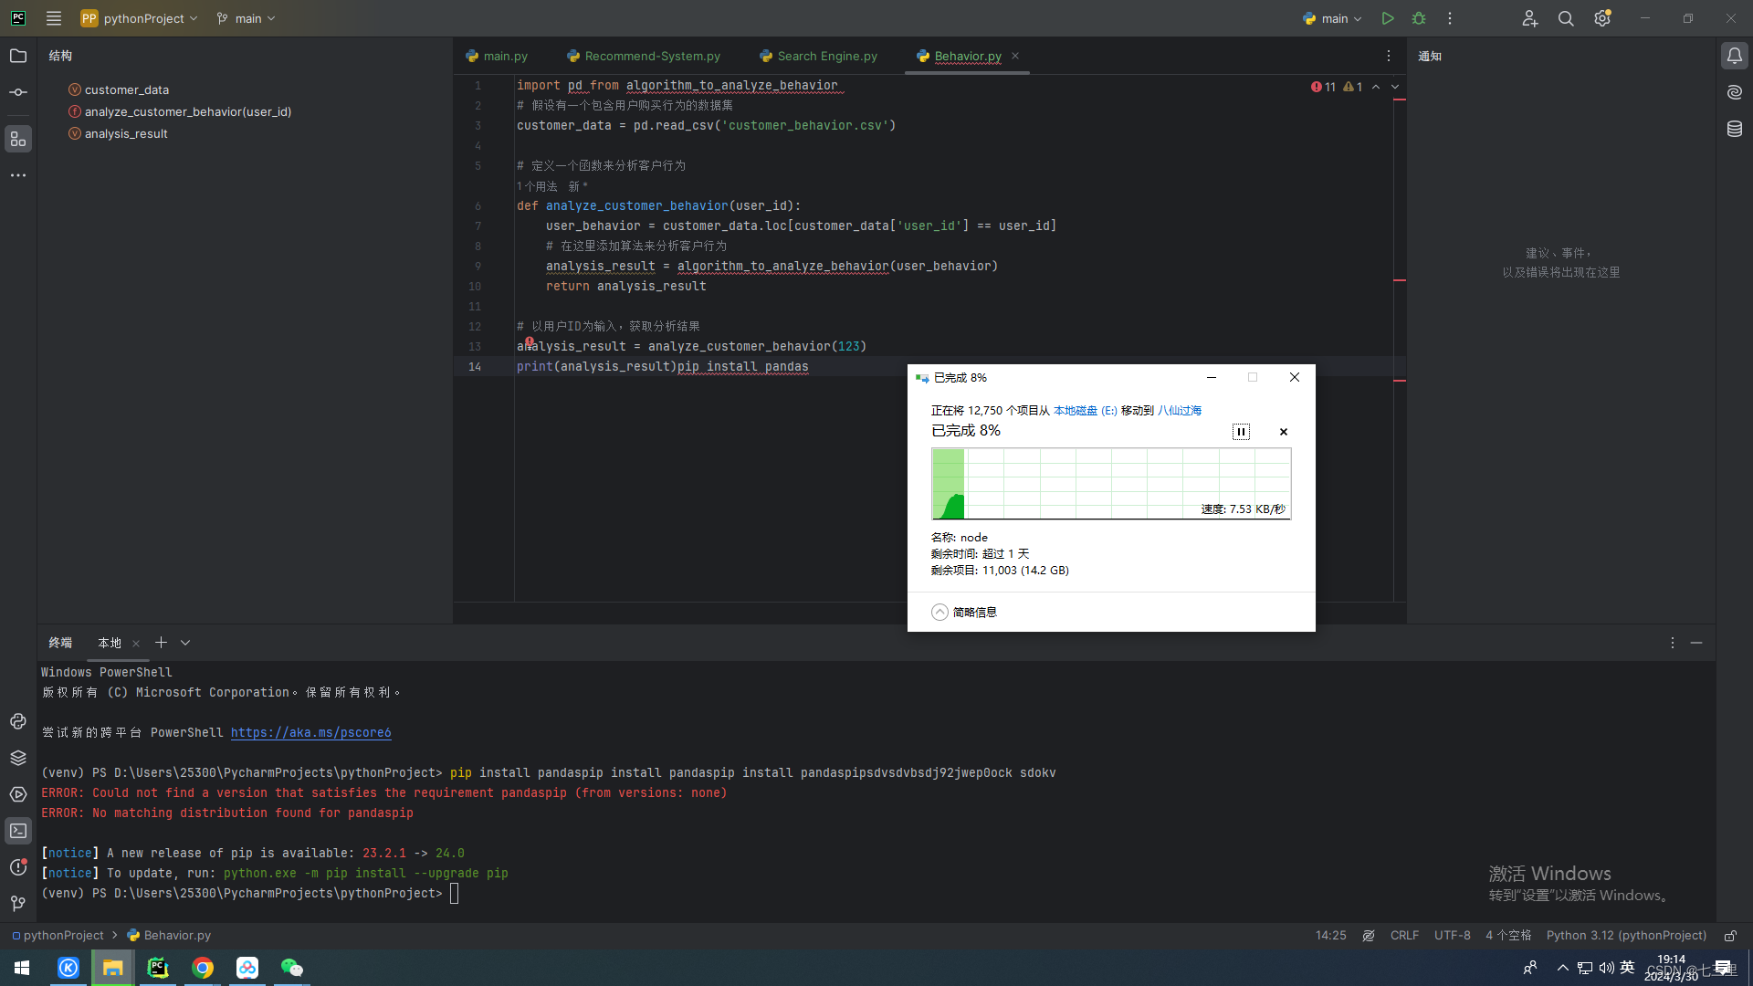Open the main branch dropdown

click(247, 18)
